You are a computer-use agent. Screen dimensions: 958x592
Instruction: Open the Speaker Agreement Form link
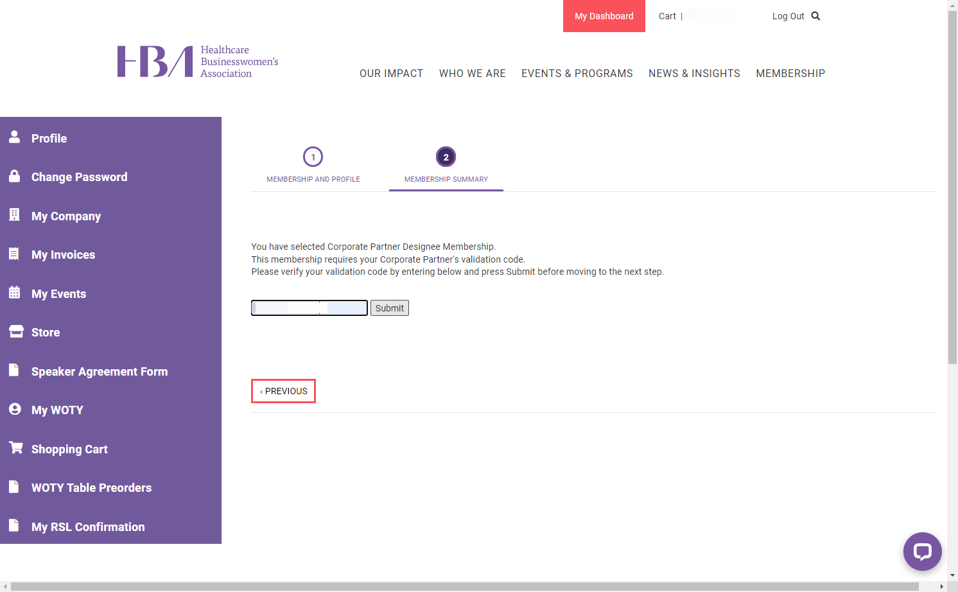100,372
